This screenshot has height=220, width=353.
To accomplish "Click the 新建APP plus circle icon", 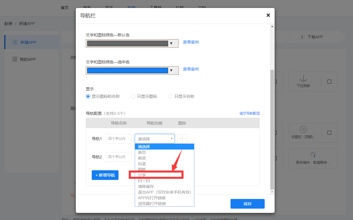I will click(x=15, y=42).
